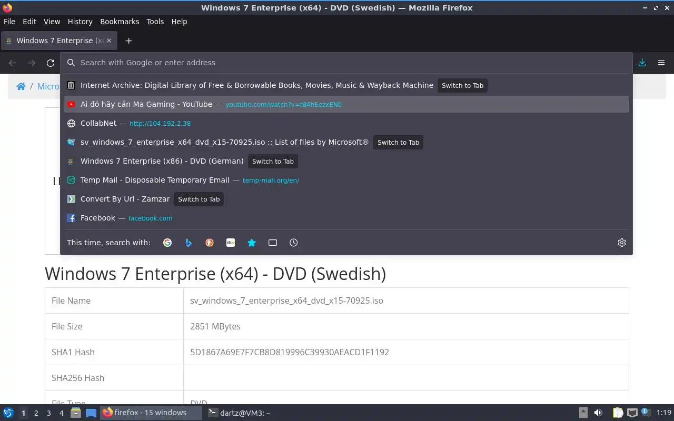674x421 pixels.
Task: Open a new tab with plus icon
Action: [128, 41]
